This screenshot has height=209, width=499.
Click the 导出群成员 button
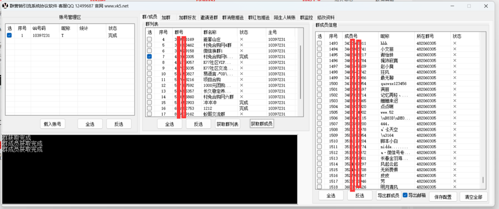[388, 196]
